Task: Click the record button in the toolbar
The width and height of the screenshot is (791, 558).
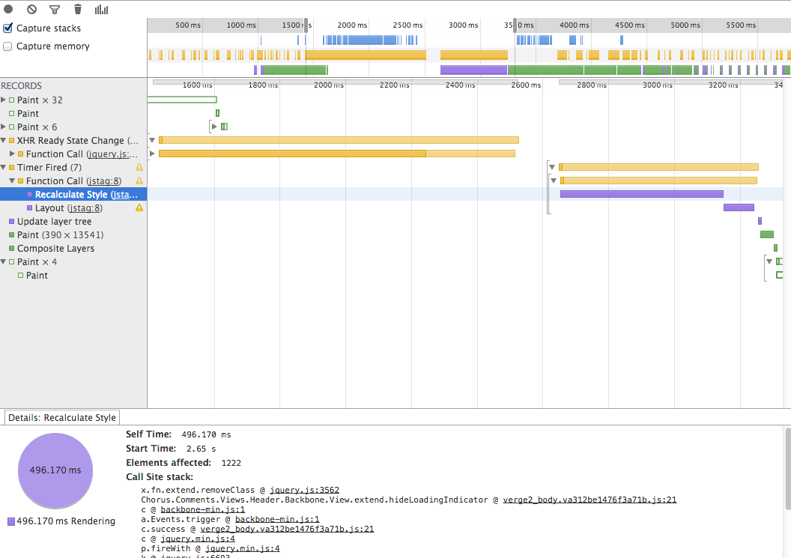Action: [x=8, y=10]
